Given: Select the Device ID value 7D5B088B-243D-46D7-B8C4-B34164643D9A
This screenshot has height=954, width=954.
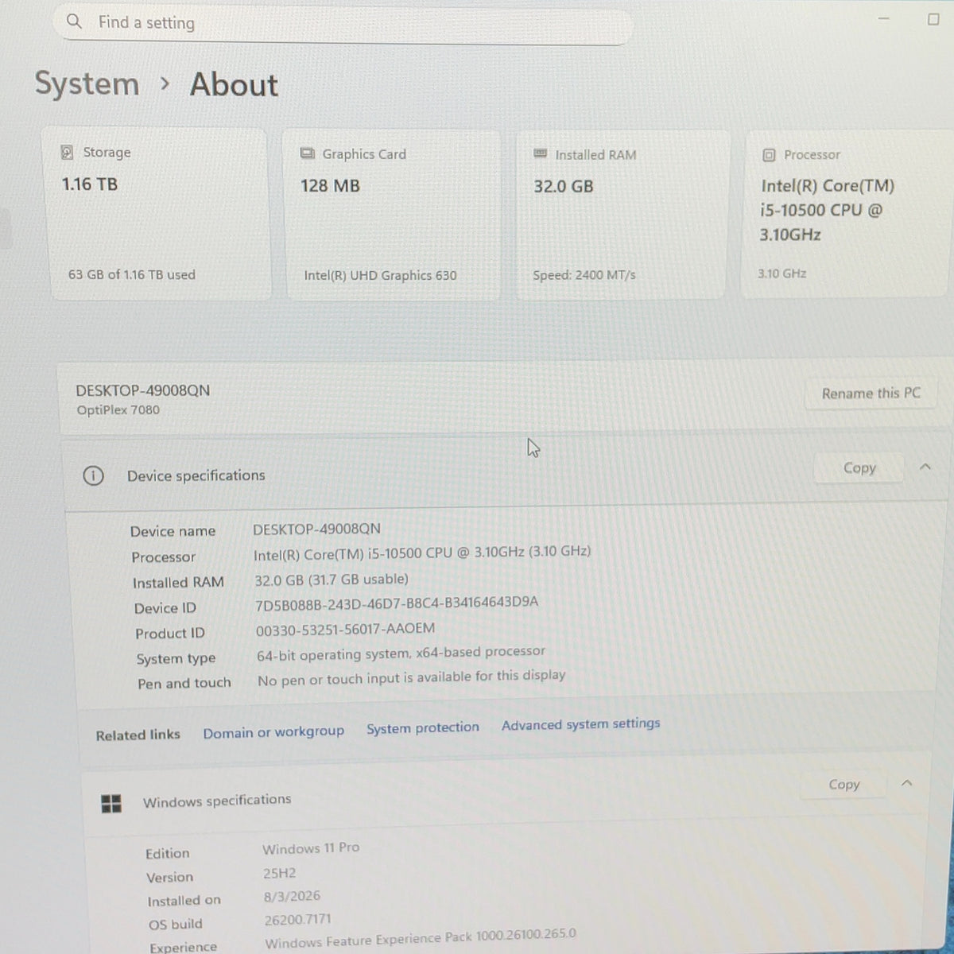Looking at the screenshot, I should pyautogui.click(x=397, y=603).
